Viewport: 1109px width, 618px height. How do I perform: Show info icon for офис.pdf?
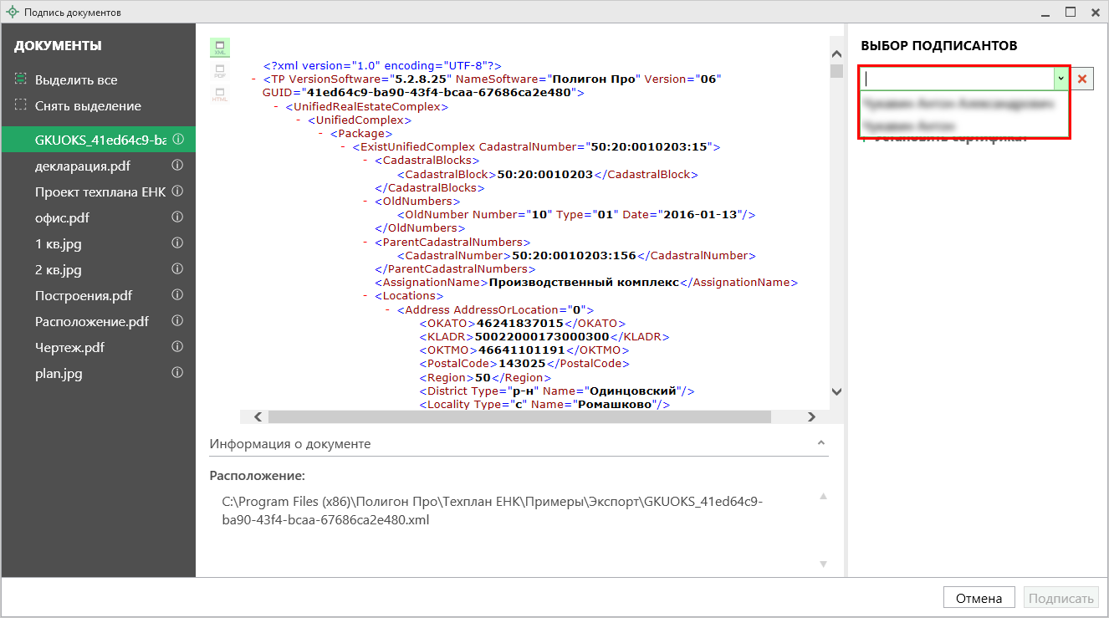177,218
